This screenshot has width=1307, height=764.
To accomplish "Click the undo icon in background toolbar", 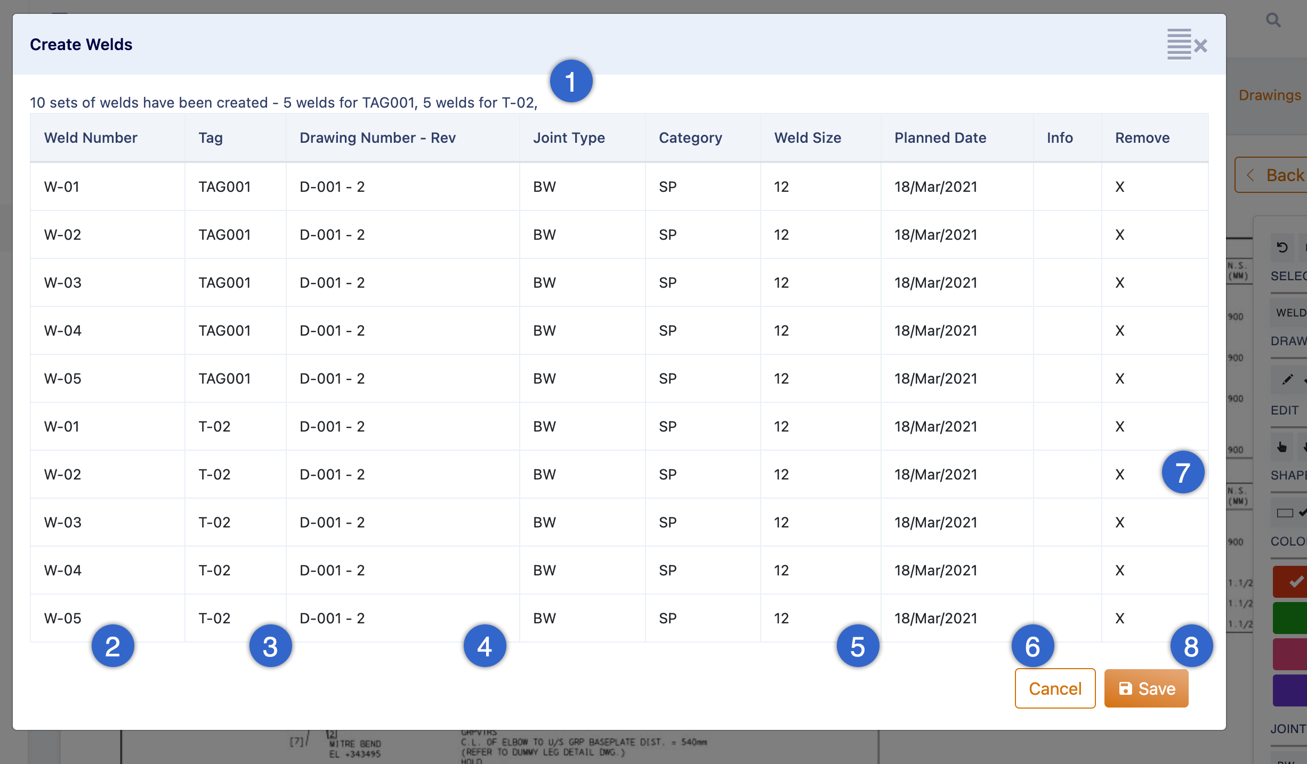I will click(1282, 247).
